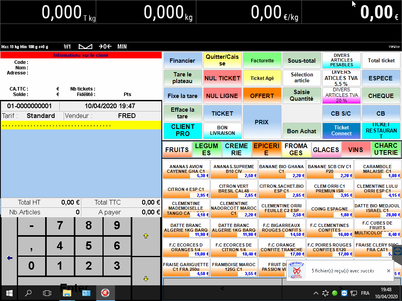Add ANANAS AVION CAYENNE GHA C1
This screenshot has height=301, width=402.
pos(186,169)
